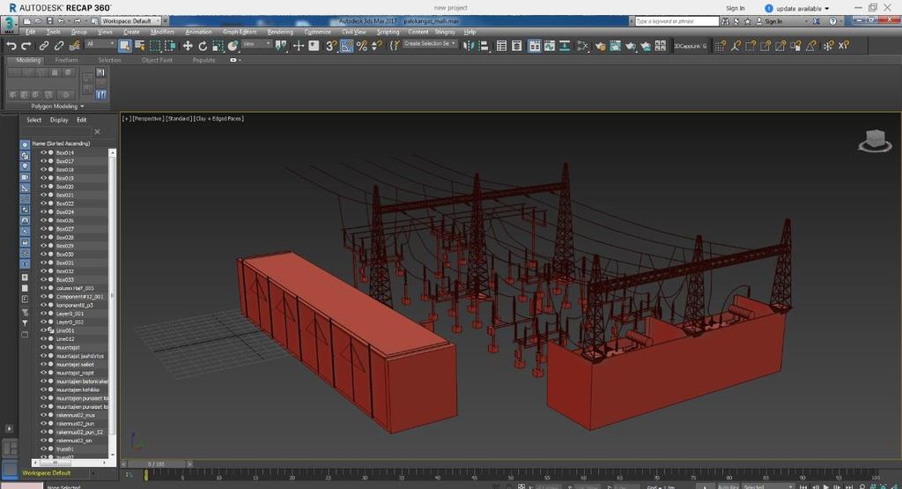This screenshot has height=489, width=902.
Task: Open the Rendering menu
Action: [280, 33]
